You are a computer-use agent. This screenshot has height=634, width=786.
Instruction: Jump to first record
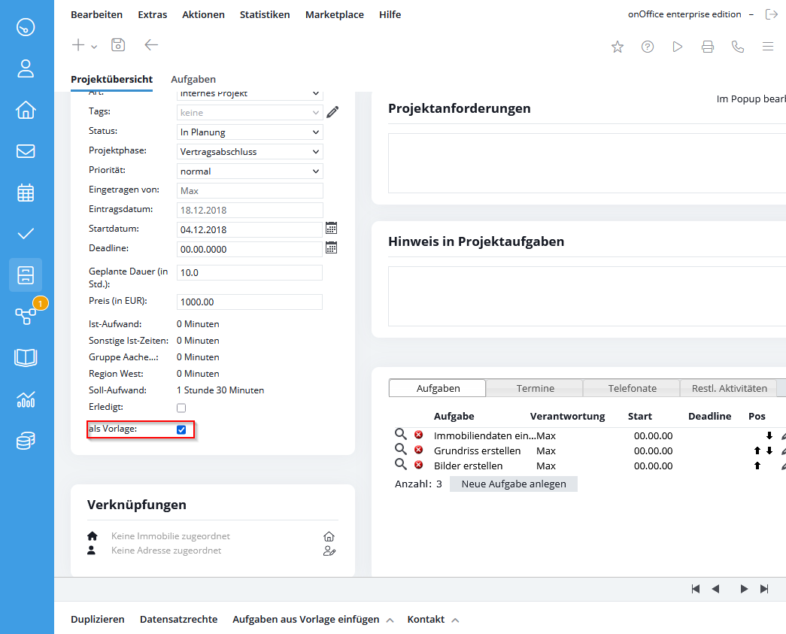pos(695,589)
